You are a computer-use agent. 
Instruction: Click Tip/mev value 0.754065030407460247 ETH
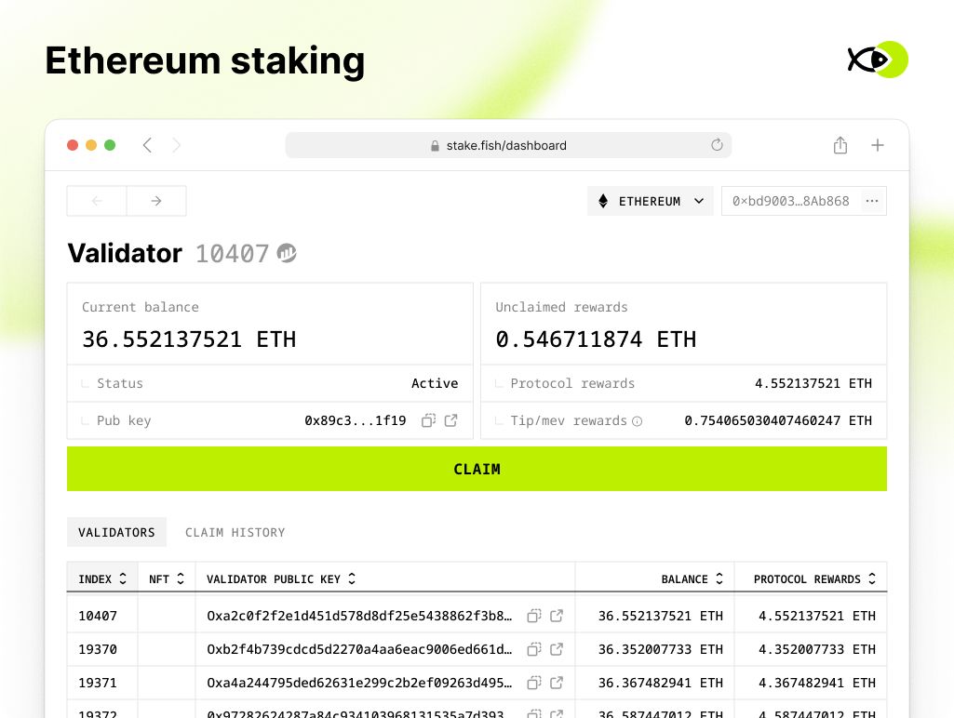(x=777, y=420)
